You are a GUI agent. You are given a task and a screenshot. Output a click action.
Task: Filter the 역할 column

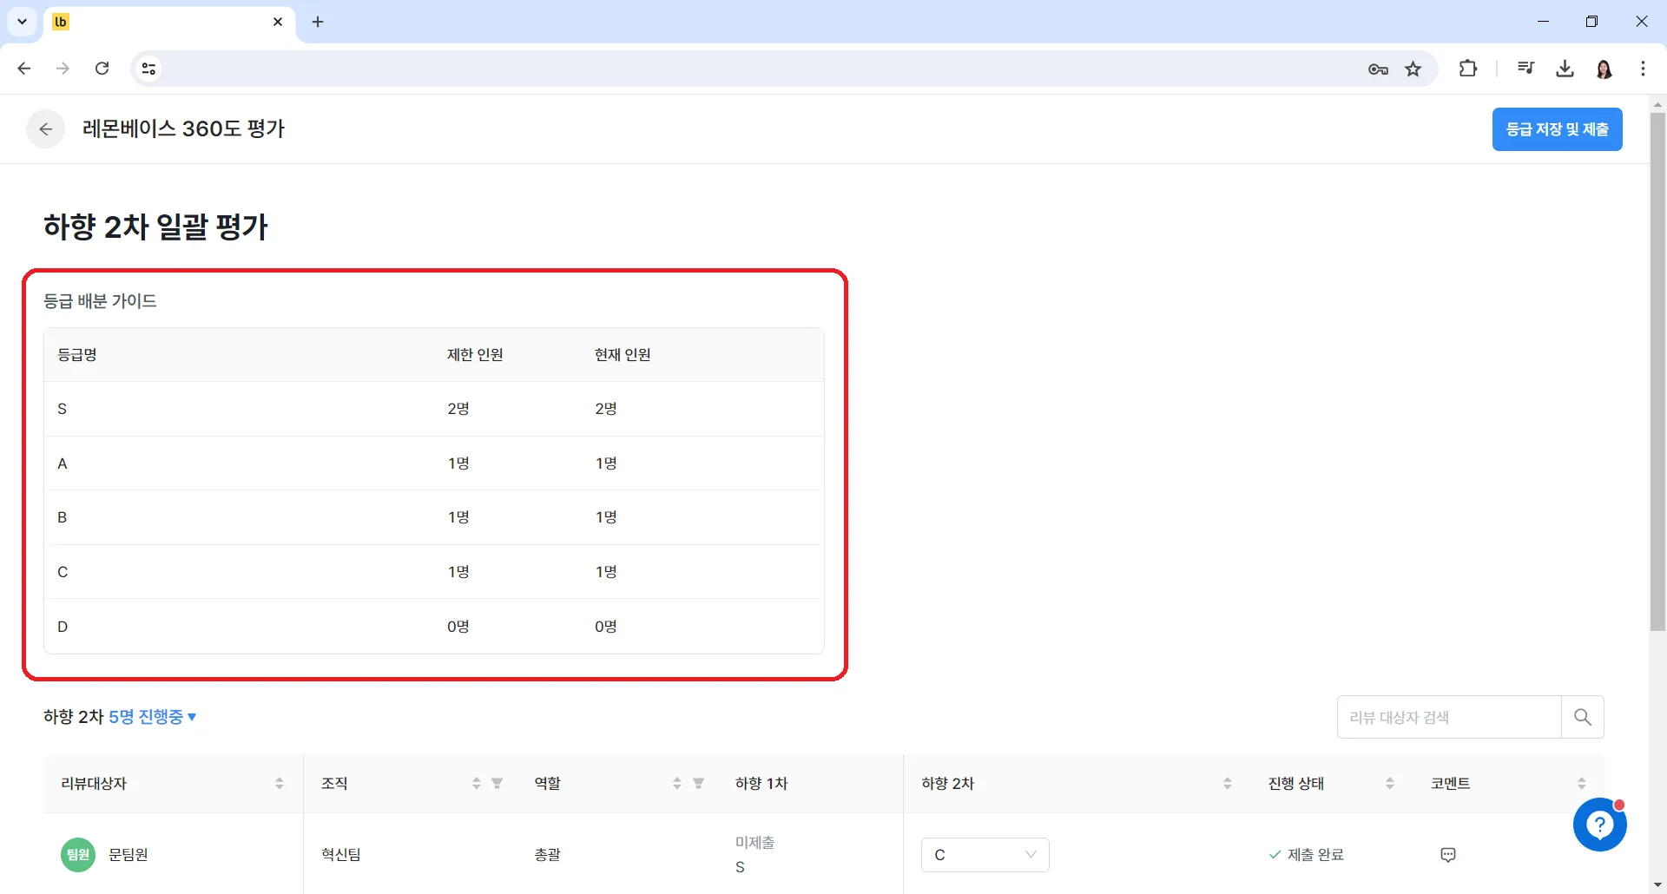698,784
